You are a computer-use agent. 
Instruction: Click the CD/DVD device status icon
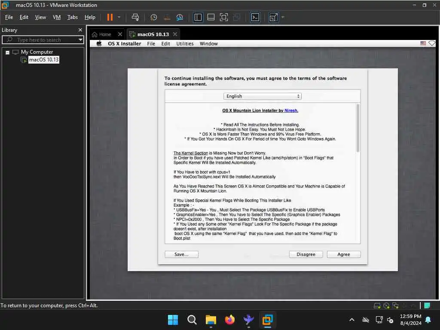click(x=386, y=306)
